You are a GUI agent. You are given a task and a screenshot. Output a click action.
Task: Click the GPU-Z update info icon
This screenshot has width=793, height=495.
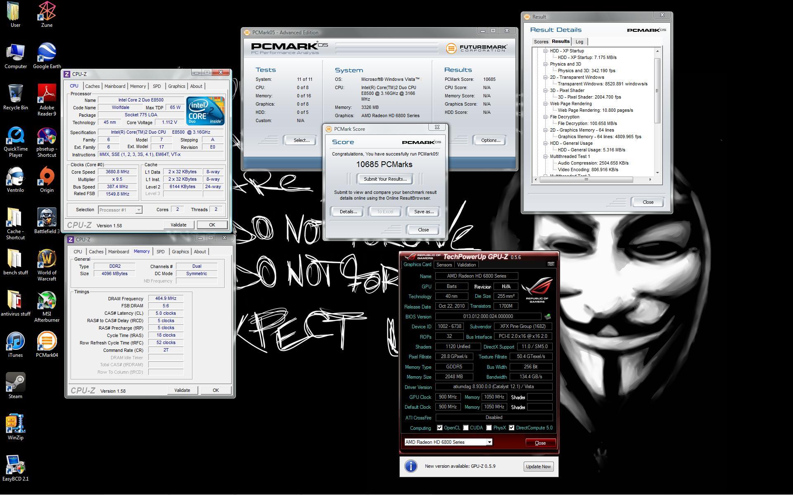pyautogui.click(x=411, y=466)
